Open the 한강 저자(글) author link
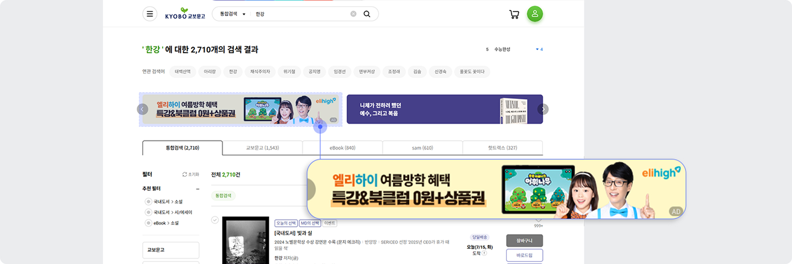Screen dimensions: 792x264 point(286,258)
